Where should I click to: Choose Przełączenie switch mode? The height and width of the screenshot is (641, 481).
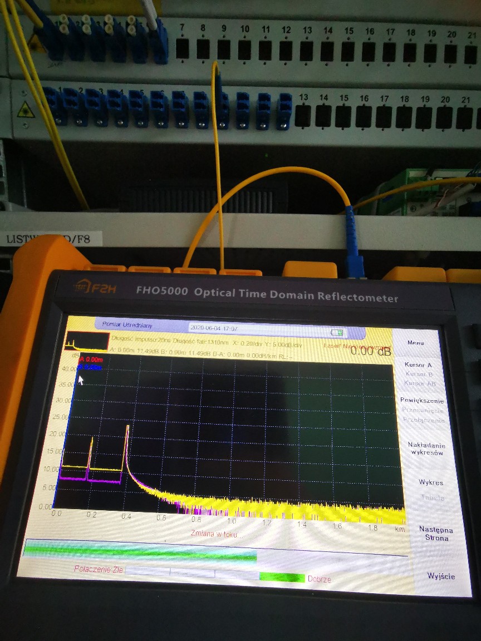pos(424,420)
